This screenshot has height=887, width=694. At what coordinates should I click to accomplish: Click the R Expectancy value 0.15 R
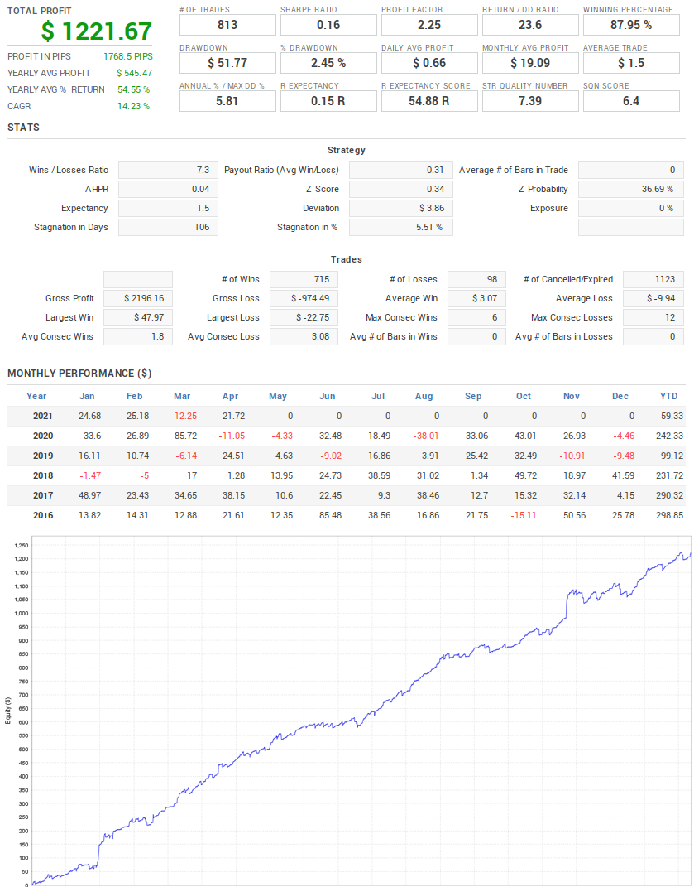[x=328, y=101]
